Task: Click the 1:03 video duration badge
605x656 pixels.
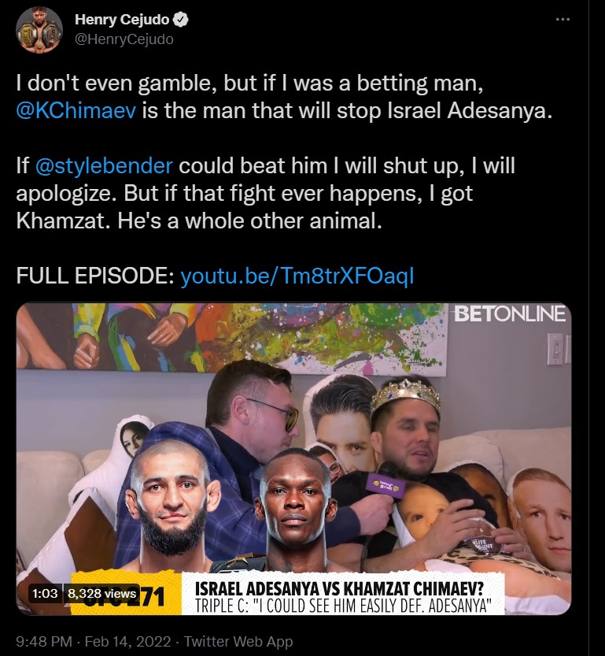Action: pyautogui.click(x=45, y=593)
